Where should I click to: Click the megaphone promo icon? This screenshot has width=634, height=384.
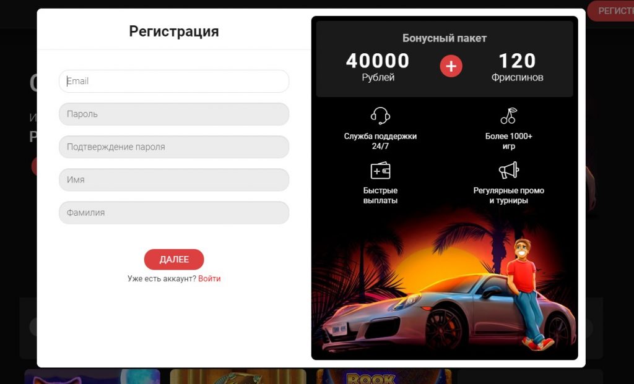pos(509,170)
